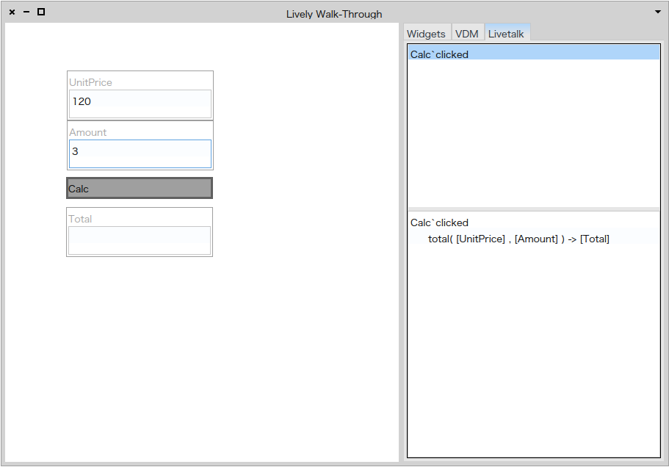Screen dimensions: 669x467
Task: Maximize the Lively Walk-Through window
Action: tap(41, 12)
